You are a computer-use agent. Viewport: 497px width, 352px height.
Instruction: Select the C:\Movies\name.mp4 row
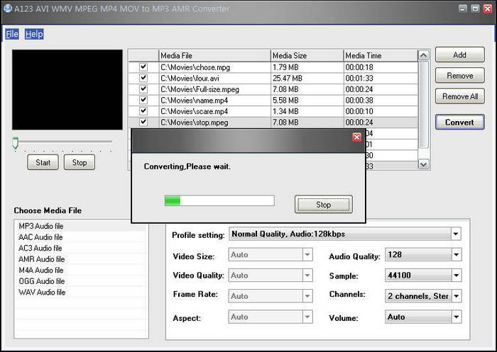273,101
